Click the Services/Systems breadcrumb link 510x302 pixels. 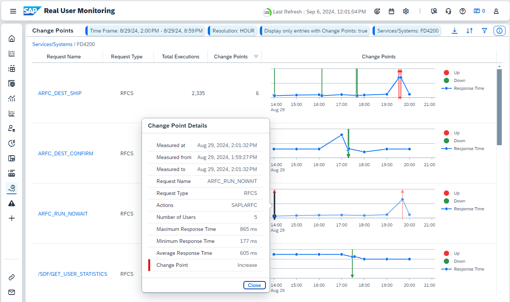tap(52, 44)
